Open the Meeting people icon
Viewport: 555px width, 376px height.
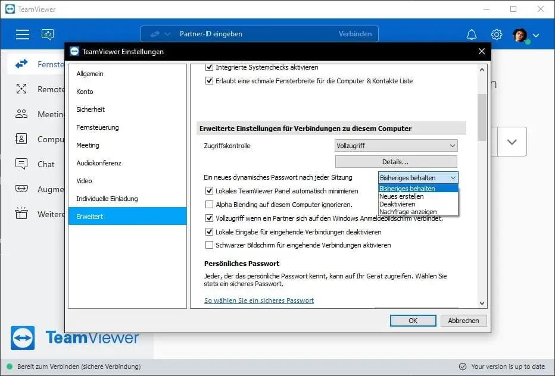tap(21, 114)
